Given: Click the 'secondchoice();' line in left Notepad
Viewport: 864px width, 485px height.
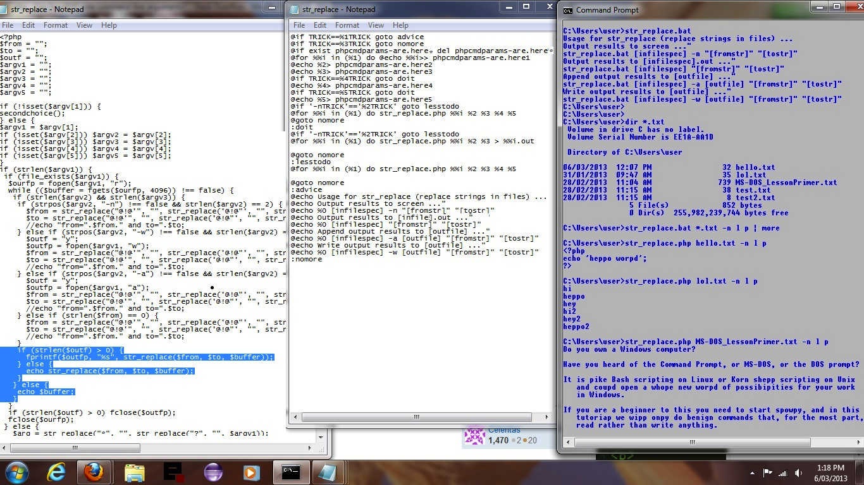Looking at the screenshot, I should click(x=33, y=113).
